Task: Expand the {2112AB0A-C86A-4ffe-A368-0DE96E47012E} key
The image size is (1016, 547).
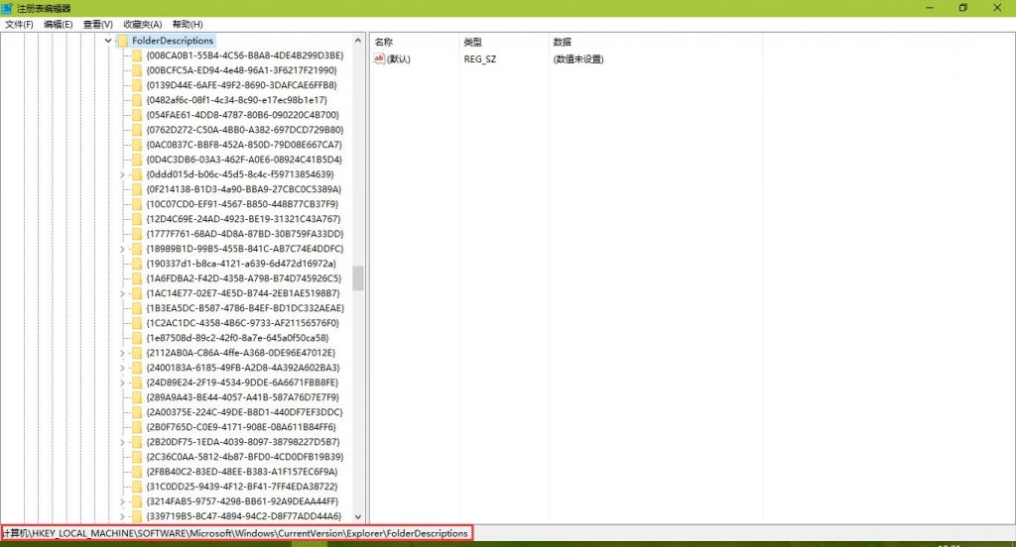Action: [122, 353]
